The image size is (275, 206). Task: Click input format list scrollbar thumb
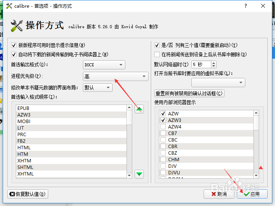pyautogui.click(x=129, y=117)
